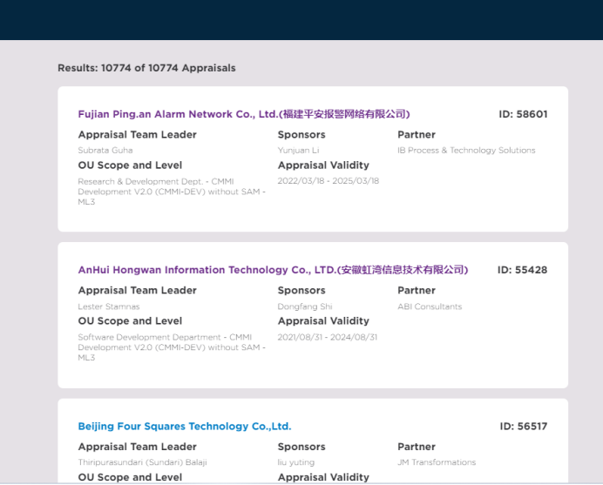Viewport: 603px width, 485px height.
Task: Open Fujian Ping.an Alarm Network appraisal link
Action: point(244,114)
